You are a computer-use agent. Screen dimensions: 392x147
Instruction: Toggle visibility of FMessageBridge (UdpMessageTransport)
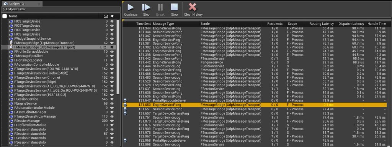coord(112,47)
